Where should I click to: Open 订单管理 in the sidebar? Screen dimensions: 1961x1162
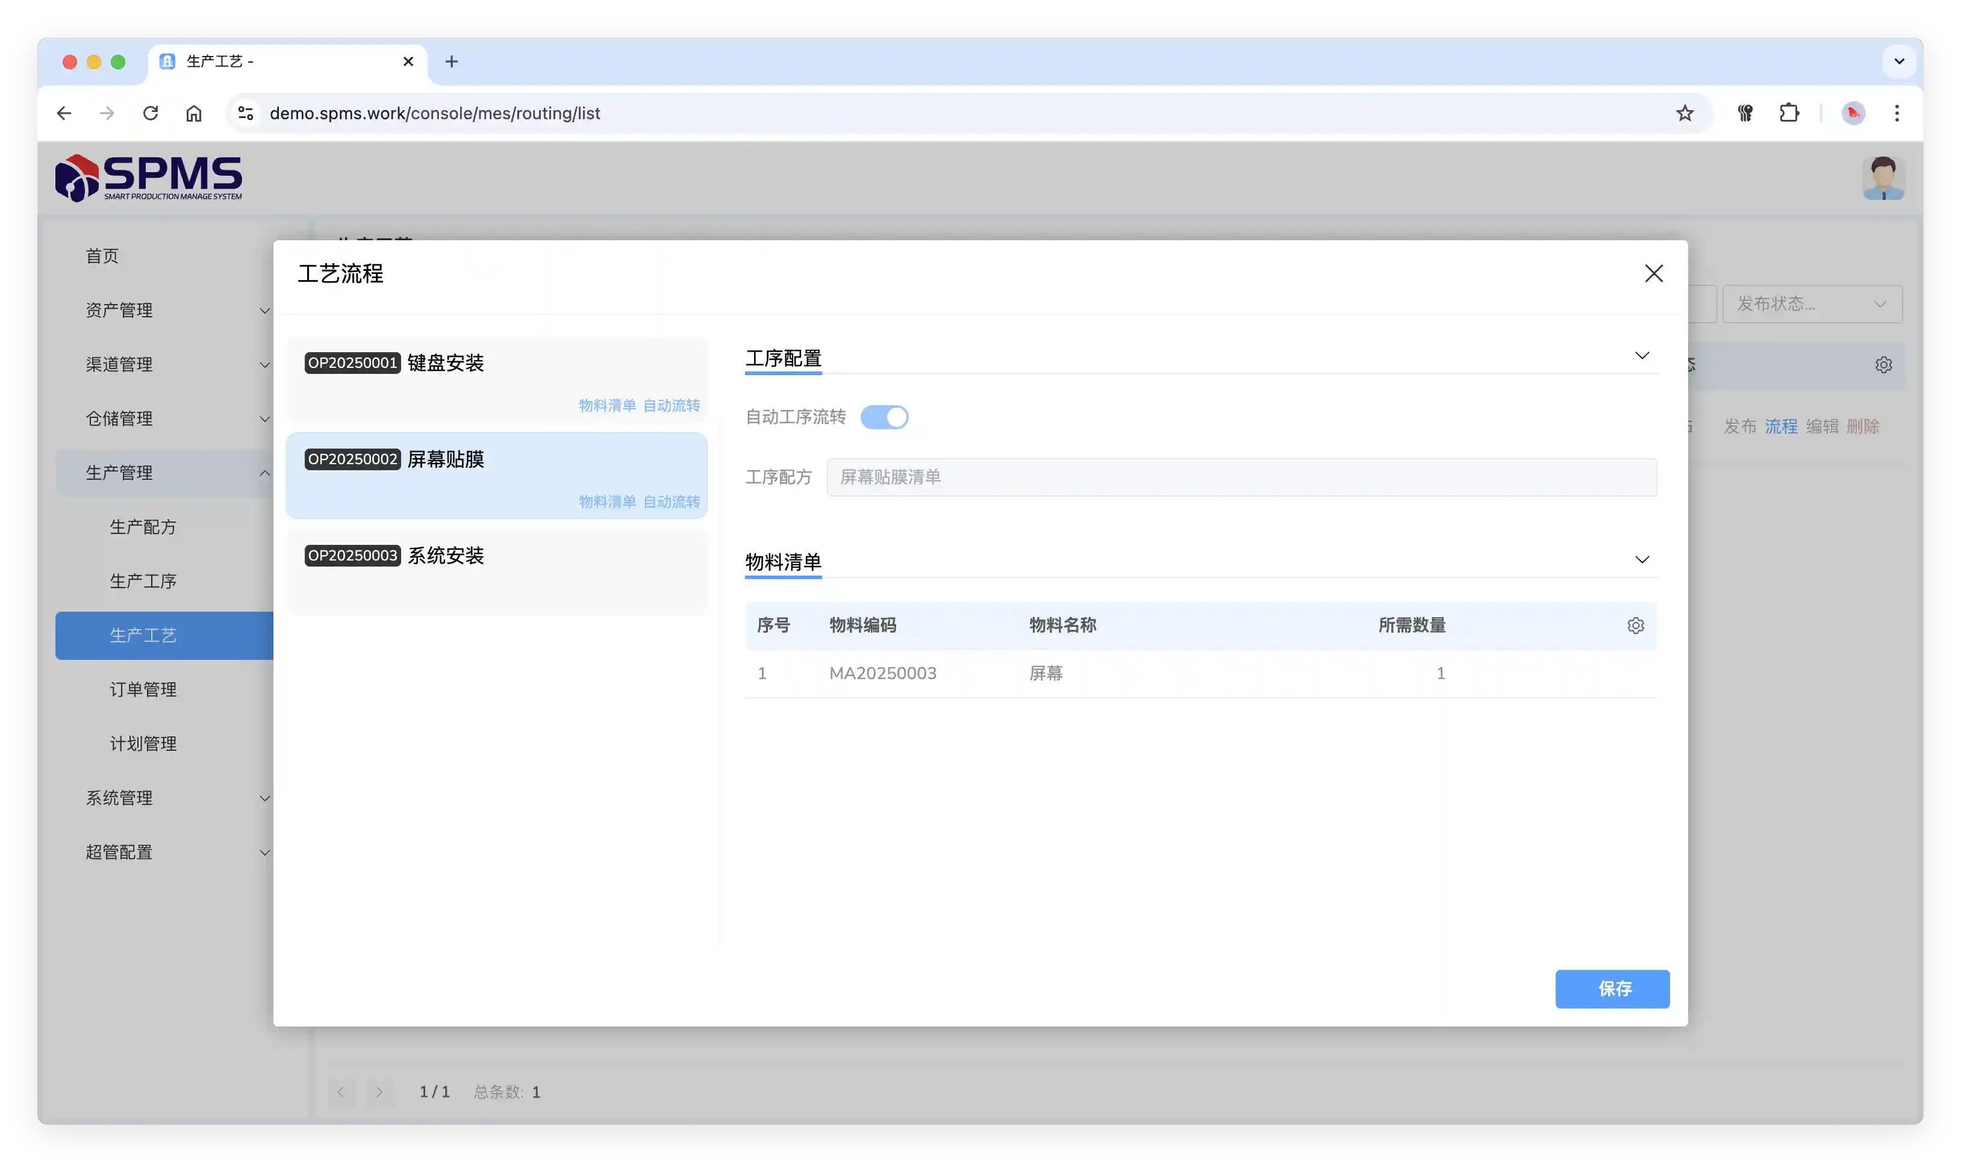coord(143,690)
